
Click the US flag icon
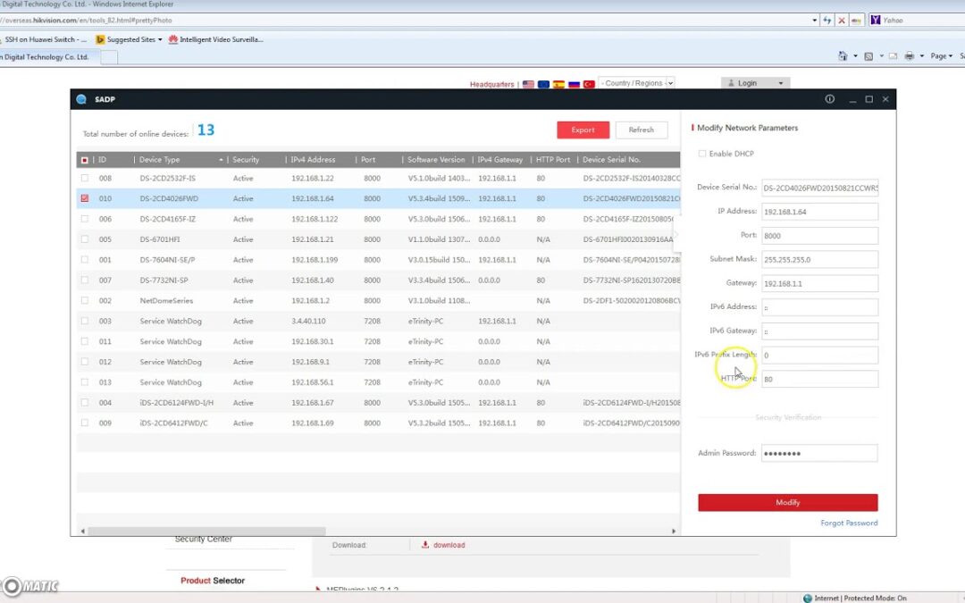click(x=528, y=84)
